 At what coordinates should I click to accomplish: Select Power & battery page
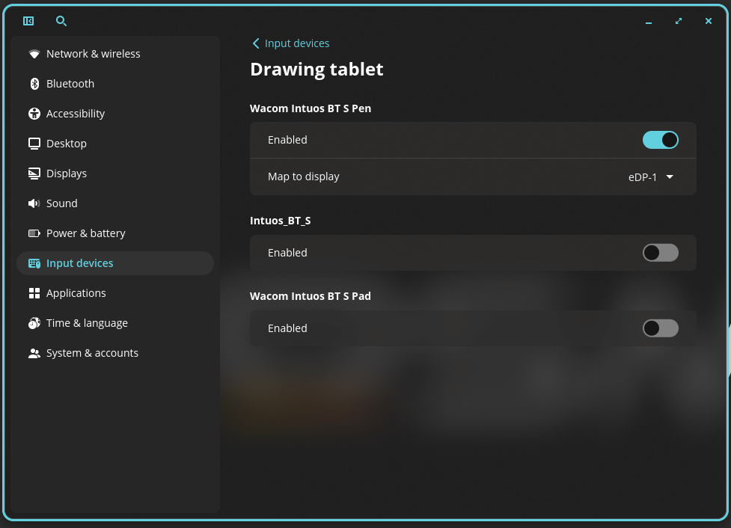click(115, 233)
